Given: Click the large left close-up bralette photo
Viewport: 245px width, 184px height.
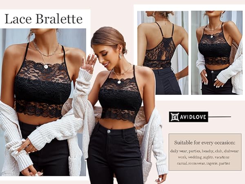Looking at the screenshot, I should click(43, 102).
